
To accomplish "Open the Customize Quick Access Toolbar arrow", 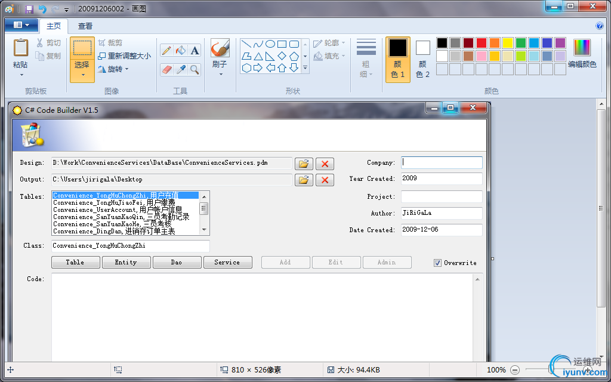I will tap(67, 10).
